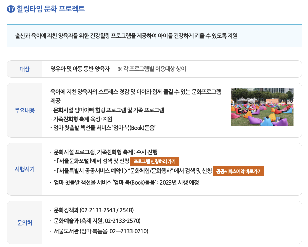Screen dimensions: 308x247
Task: Click the line '문화시설 프로그램, 가족친화형 축제 : 수시 진행'
Action: (x=106, y=152)
